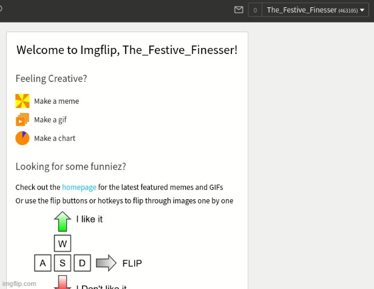The height and width of the screenshot is (289, 374).
Task: Click the yellow pinwheel meme icon
Action: click(x=22, y=101)
